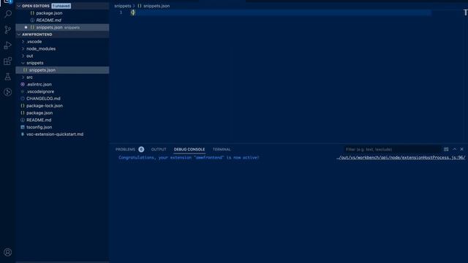Switch to the Terminal tab
The height and width of the screenshot is (263, 468).
pyautogui.click(x=222, y=149)
